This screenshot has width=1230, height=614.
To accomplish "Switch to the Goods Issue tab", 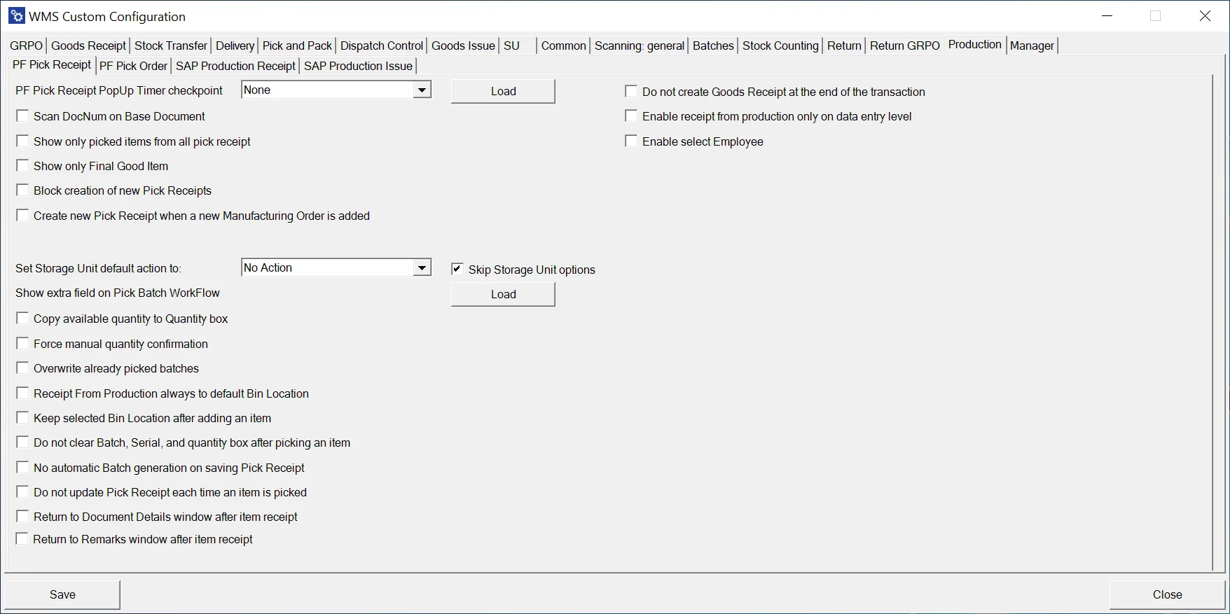I will point(463,46).
